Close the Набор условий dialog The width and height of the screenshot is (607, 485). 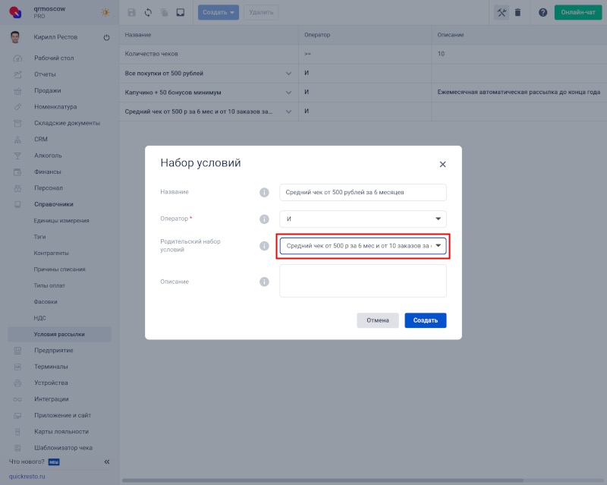(442, 164)
